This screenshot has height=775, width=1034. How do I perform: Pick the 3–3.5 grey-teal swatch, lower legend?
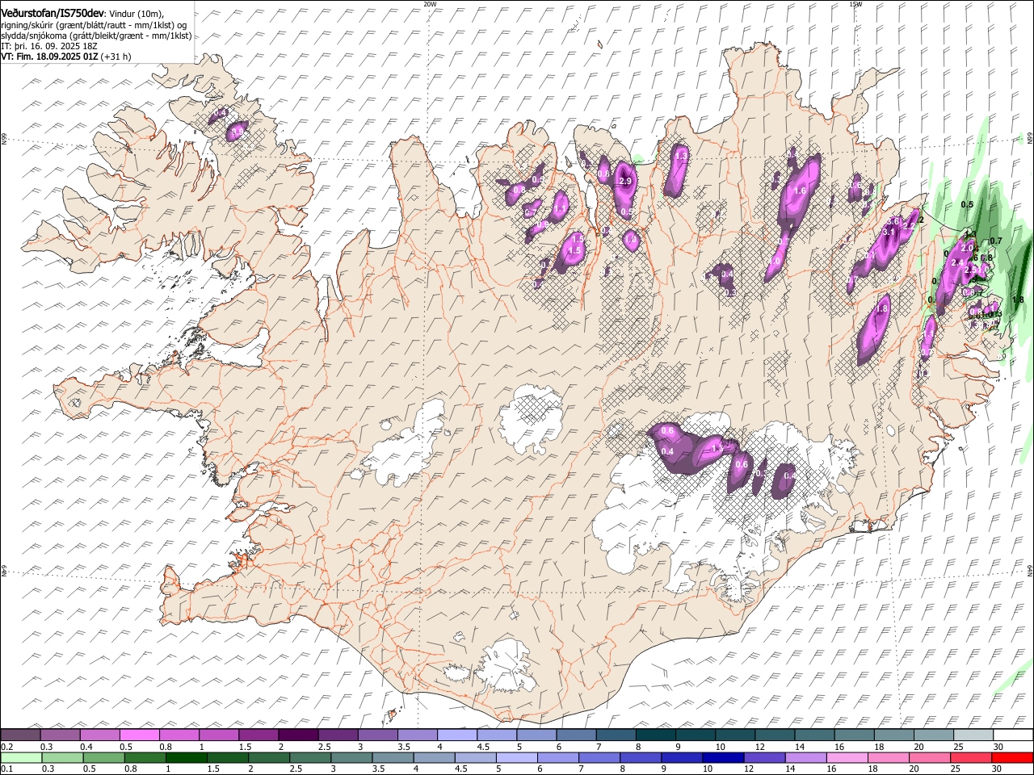(351, 757)
